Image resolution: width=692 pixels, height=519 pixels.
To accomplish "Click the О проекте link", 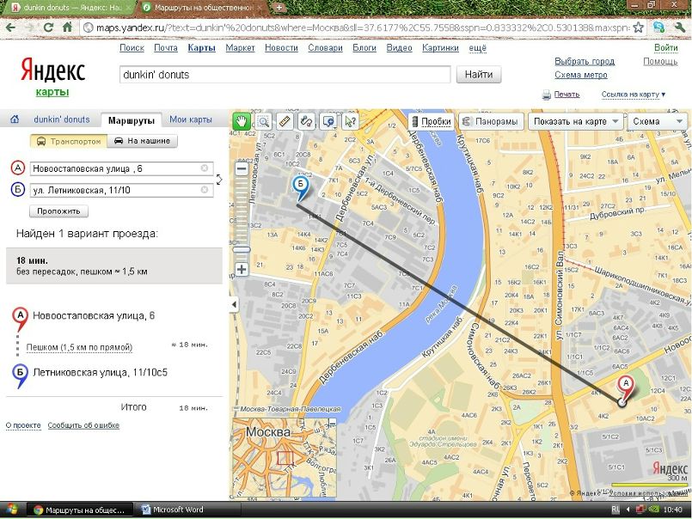I will click(23, 425).
